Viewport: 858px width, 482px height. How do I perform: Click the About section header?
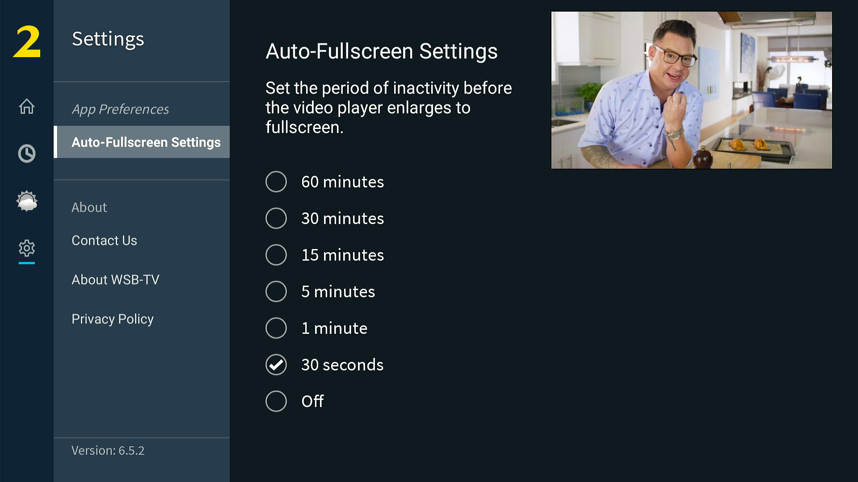pyautogui.click(x=89, y=208)
